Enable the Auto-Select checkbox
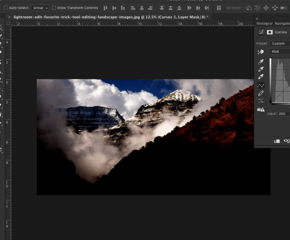This screenshot has height=240, width=290. pyautogui.click(x=6, y=8)
